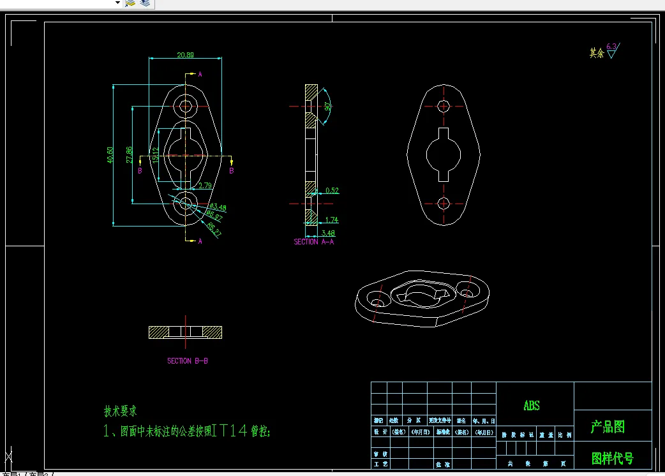Select the left B cutting-plane marker
Viewport: 665px width, 476px height.
coord(140,170)
